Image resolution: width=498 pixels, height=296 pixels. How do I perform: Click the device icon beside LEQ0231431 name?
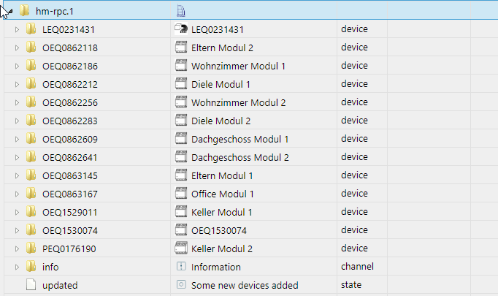[x=181, y=29]
